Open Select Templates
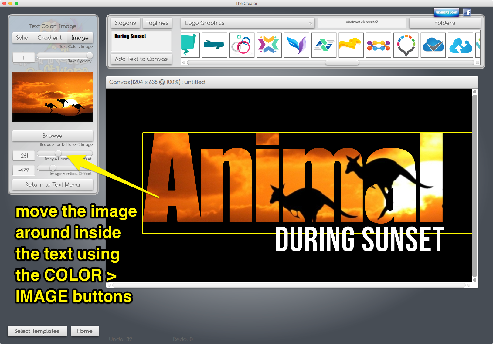The height and width of the screenshot is (344, 493). pos(37,331)
